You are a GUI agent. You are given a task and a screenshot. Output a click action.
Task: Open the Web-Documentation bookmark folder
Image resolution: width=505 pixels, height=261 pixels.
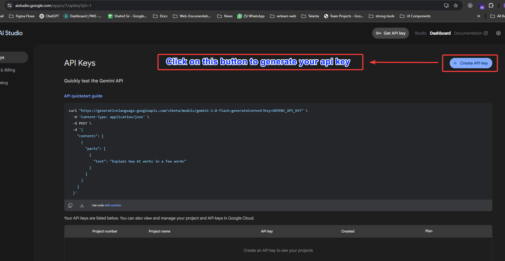[192, 16]
